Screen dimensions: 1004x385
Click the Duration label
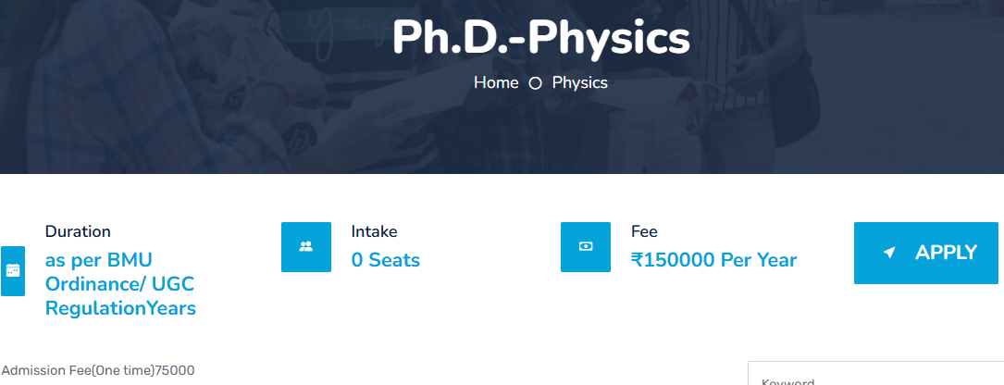coord(78,231)
